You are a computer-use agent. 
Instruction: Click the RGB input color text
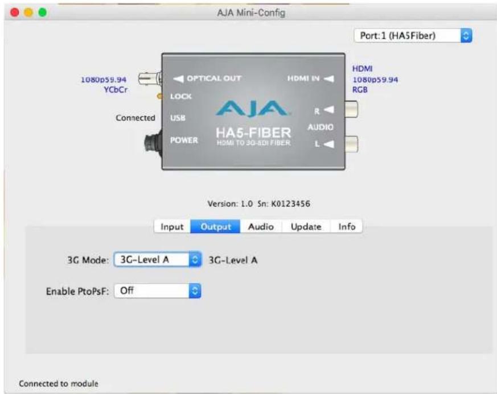tap(360, 90)
